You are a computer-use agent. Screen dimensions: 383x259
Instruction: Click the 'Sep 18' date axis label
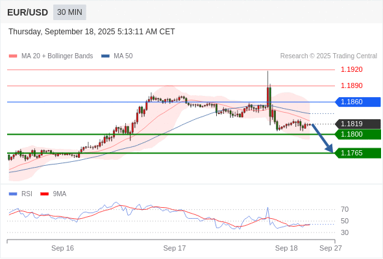286,248
